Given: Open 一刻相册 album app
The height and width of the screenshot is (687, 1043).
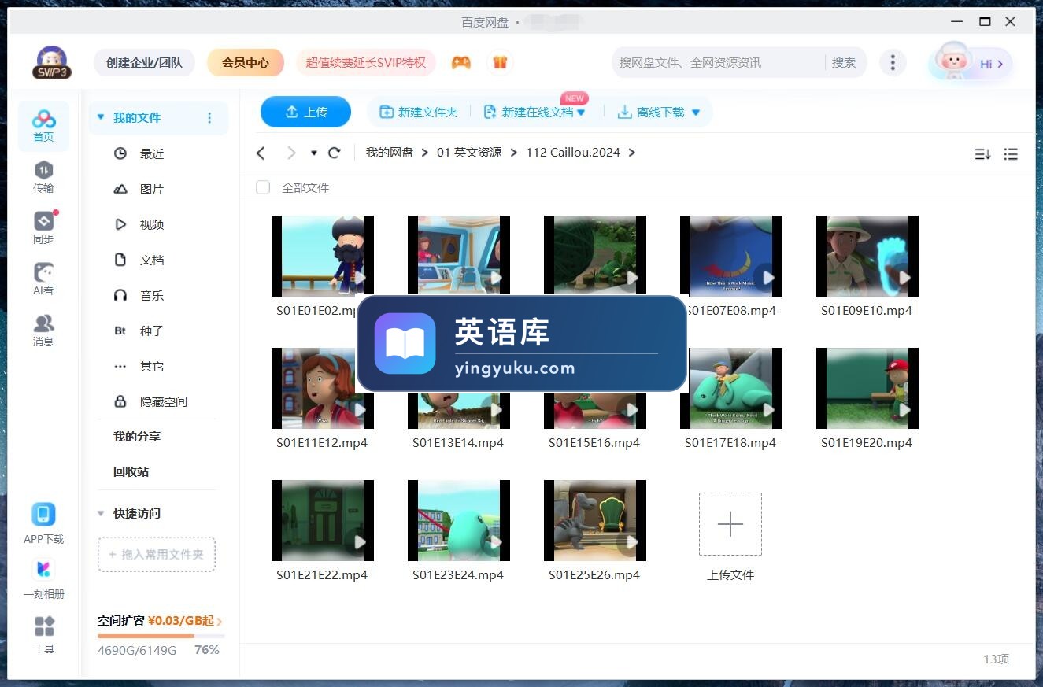Looking at the screenshot, I should point(44,569).
